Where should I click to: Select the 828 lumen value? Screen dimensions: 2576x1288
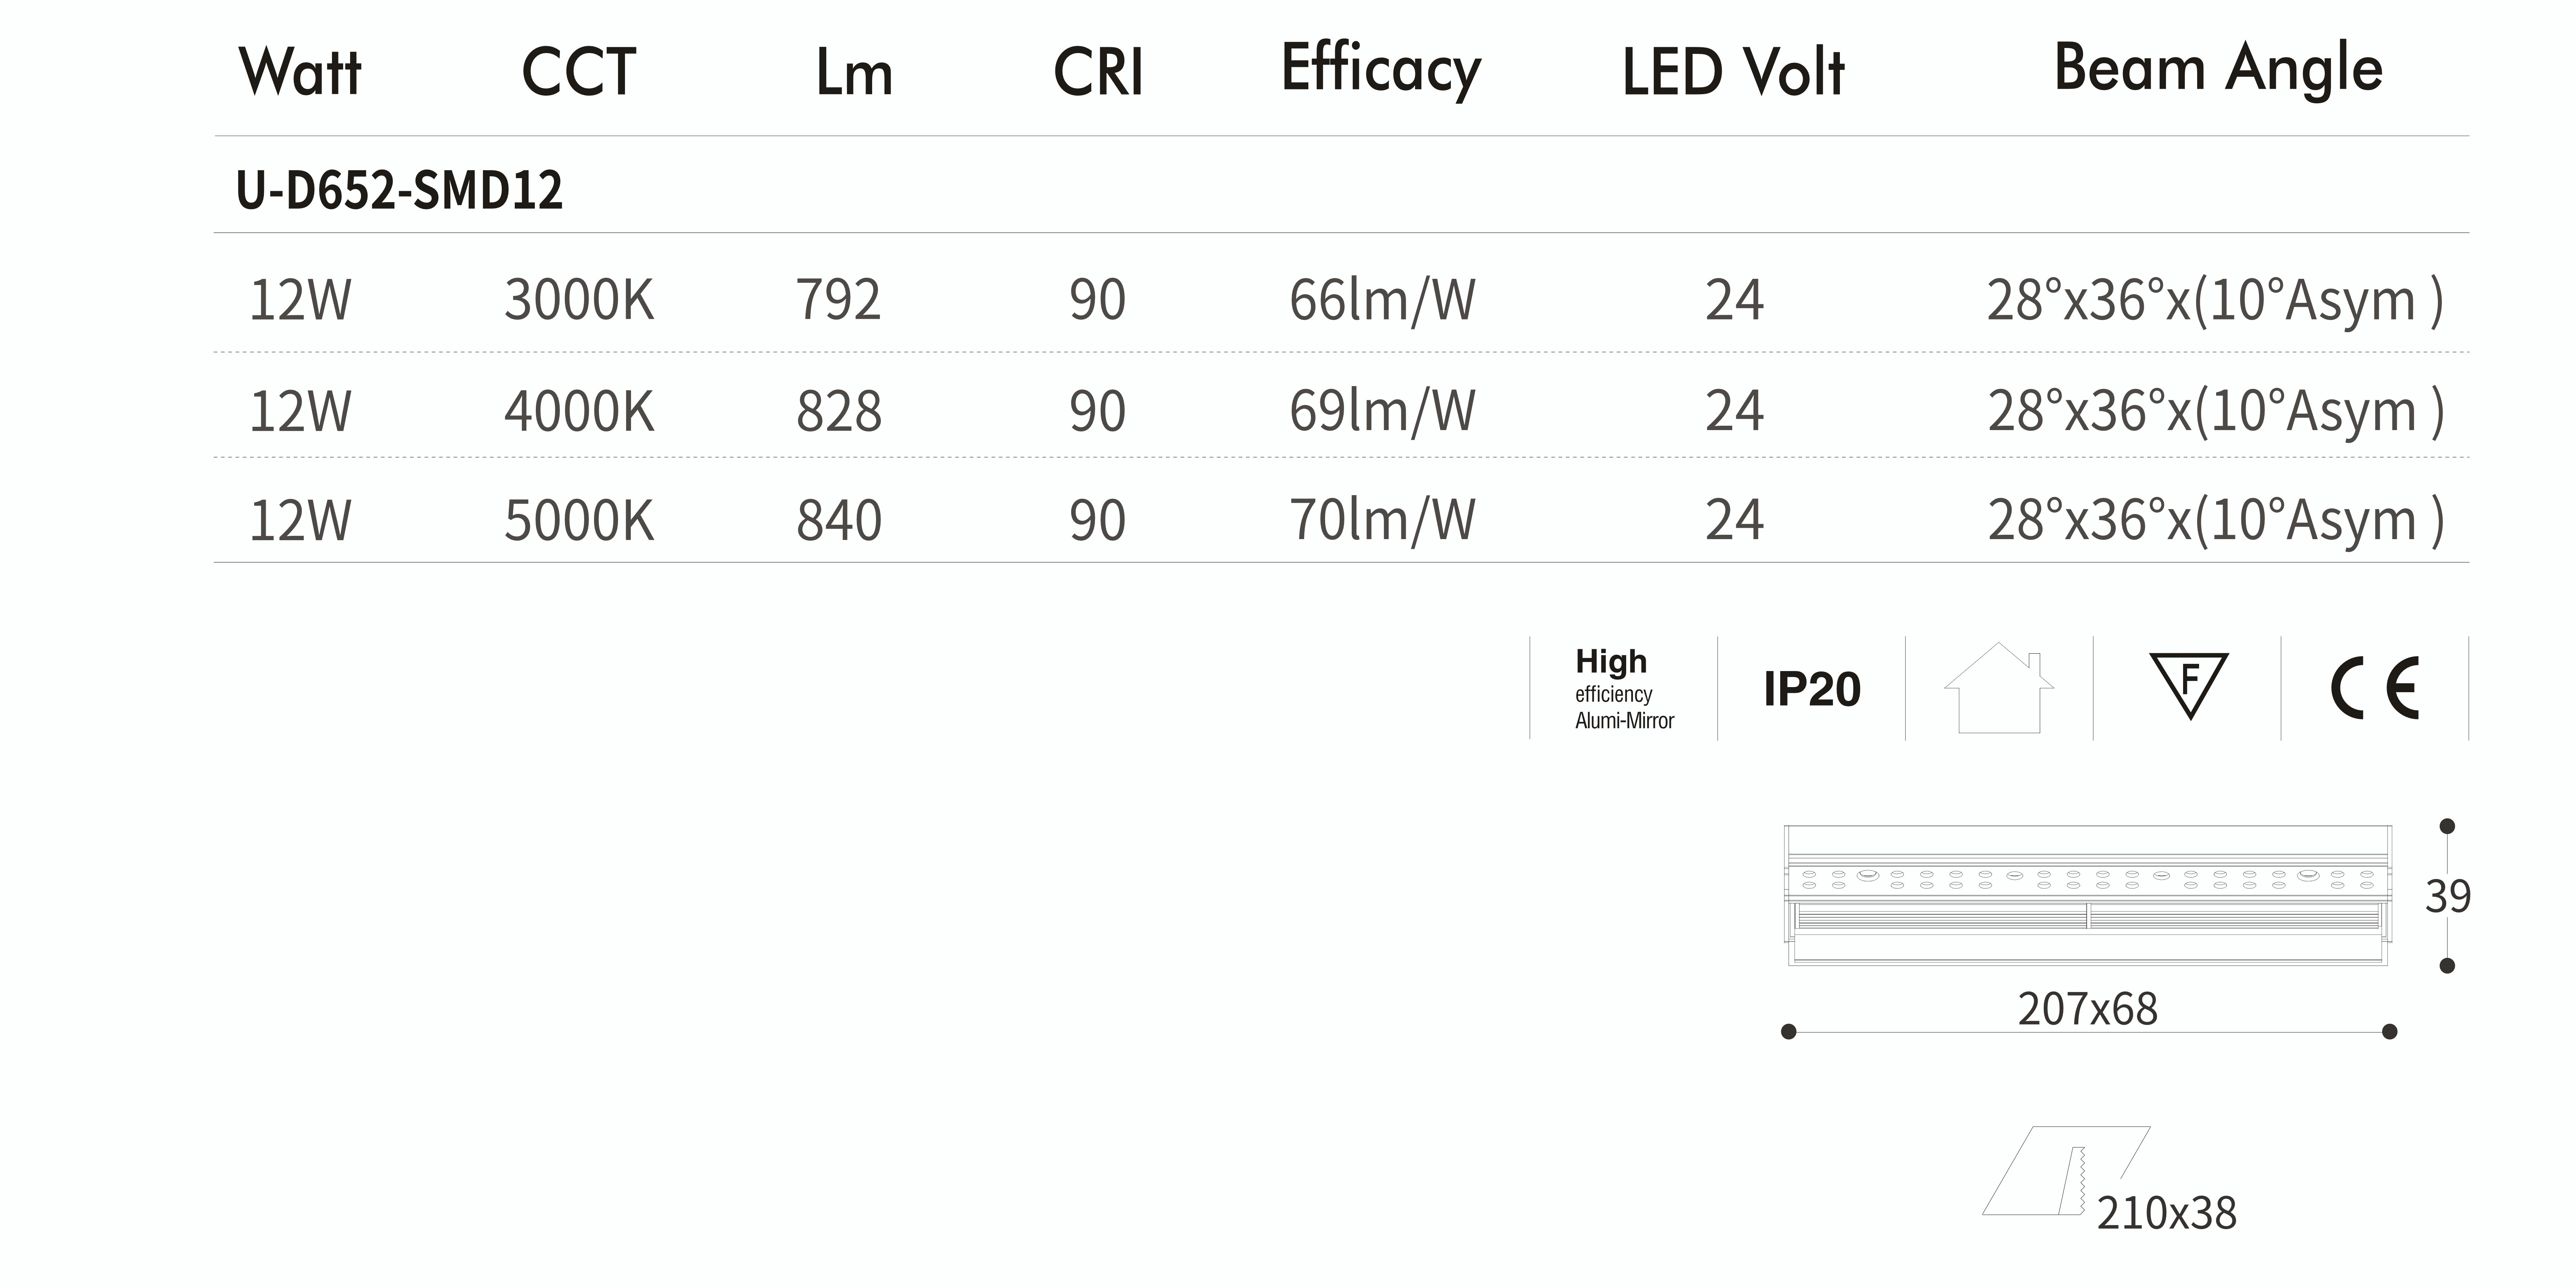tap(839, 411)
